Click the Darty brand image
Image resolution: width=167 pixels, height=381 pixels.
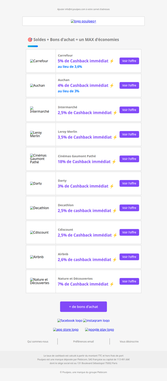36,183
